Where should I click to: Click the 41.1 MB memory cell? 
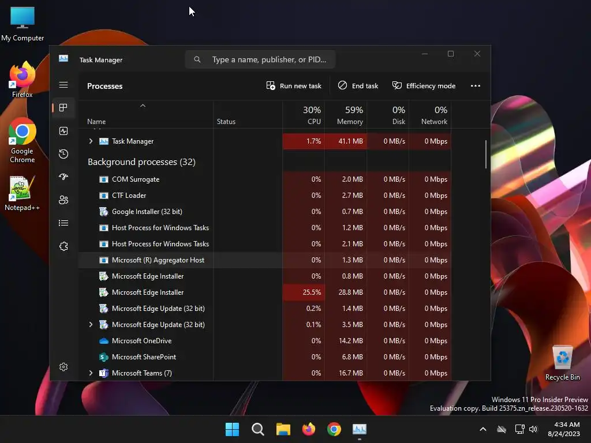point(346,141)
